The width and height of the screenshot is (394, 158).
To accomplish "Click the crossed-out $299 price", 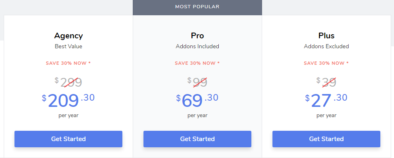I will click(x=68, y=82).
